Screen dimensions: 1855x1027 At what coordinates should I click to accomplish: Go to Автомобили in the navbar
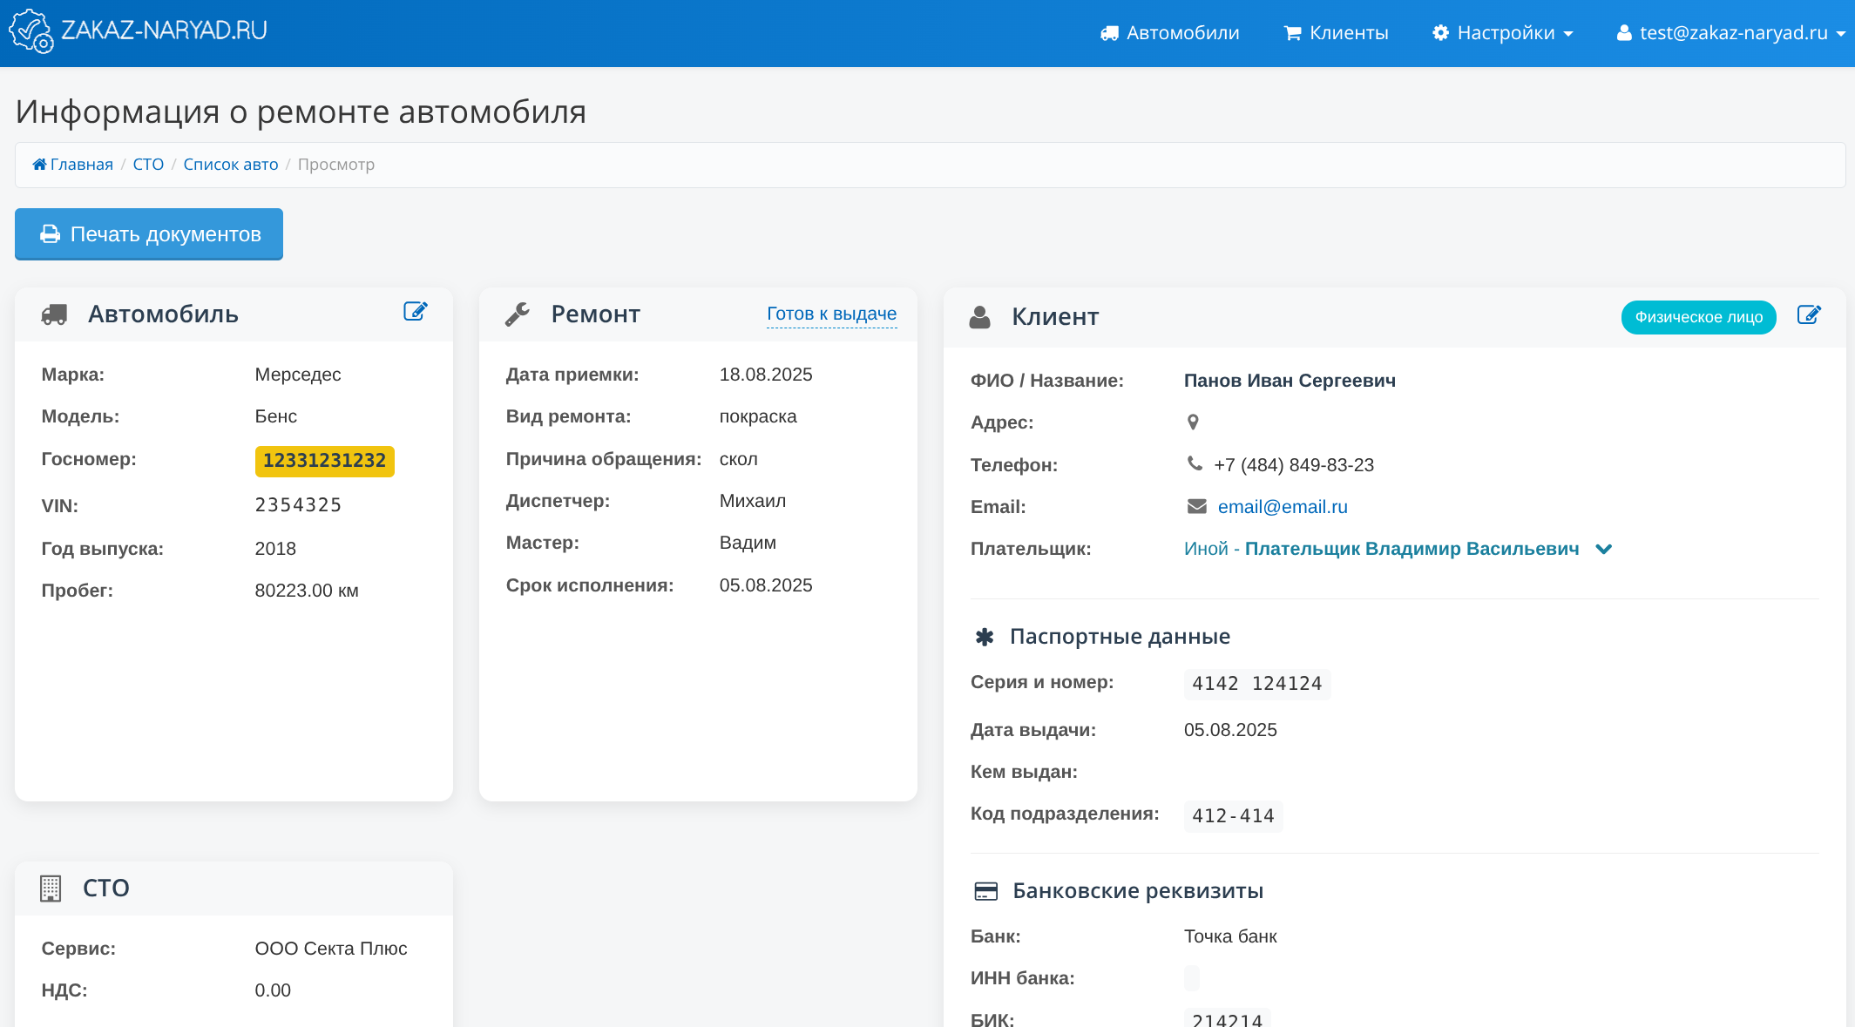click(x=1170, y=33)
